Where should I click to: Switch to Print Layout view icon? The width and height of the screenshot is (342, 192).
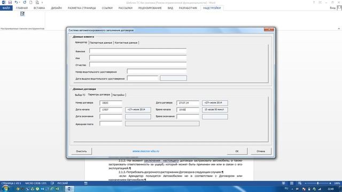point(292,183)
